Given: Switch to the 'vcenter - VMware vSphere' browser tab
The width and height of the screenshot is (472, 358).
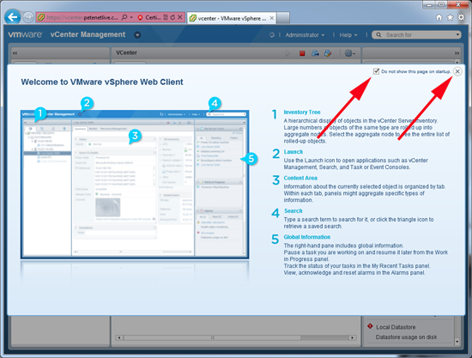Looking at the screenshot, I should [232, 18].
